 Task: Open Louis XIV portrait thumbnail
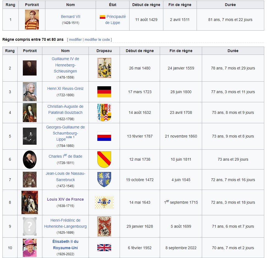(x=30, y=203)
